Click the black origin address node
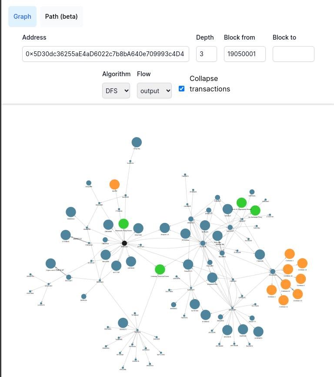Image resolution: width=334 pixels, height=377 pixels. point(124,243)
